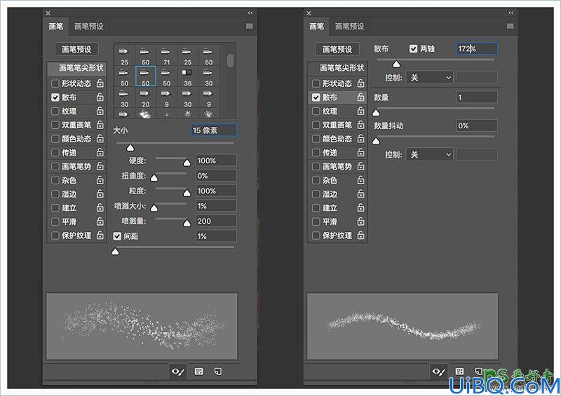Viewport: 561px width, 396px height.
Task: Select 画笔 tab in right panel
Action: click(x=316, y=27)
